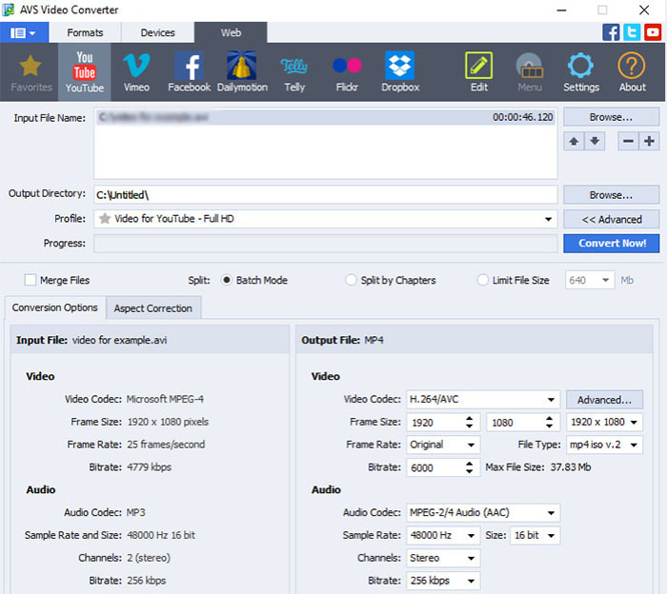Pick the Dailymotion profile icon
Image resolution: width=667 pixels, height=594 pixels.
[242, 72]
